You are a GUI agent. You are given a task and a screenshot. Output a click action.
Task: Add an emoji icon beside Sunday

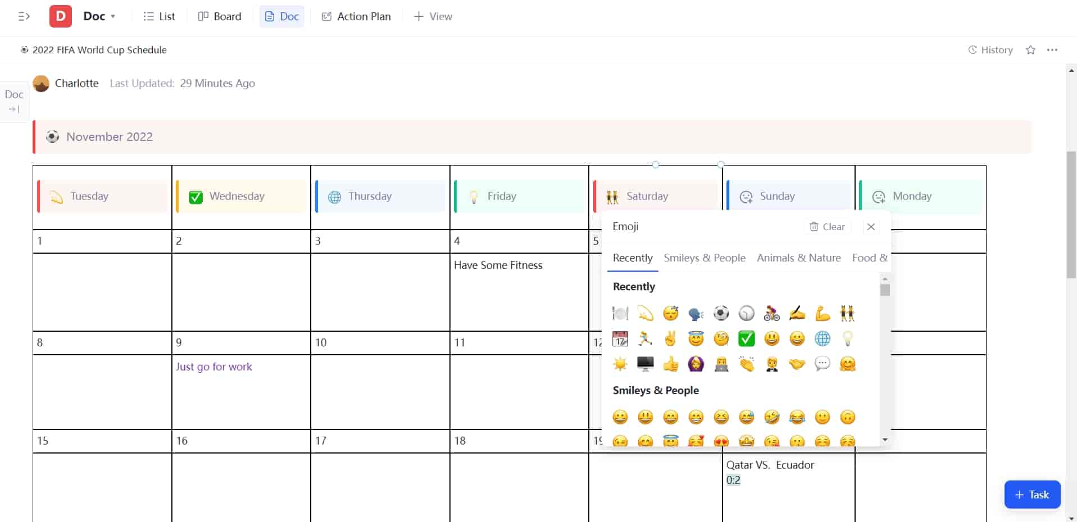pos(746,196)
